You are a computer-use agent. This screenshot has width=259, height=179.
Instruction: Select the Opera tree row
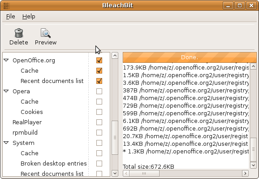[56, 92]
